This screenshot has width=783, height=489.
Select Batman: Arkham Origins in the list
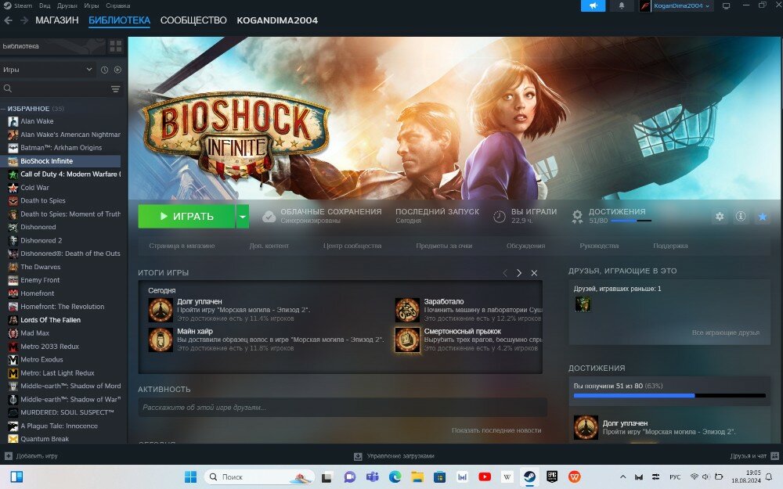pyautogui.click(x=61, y=148)
